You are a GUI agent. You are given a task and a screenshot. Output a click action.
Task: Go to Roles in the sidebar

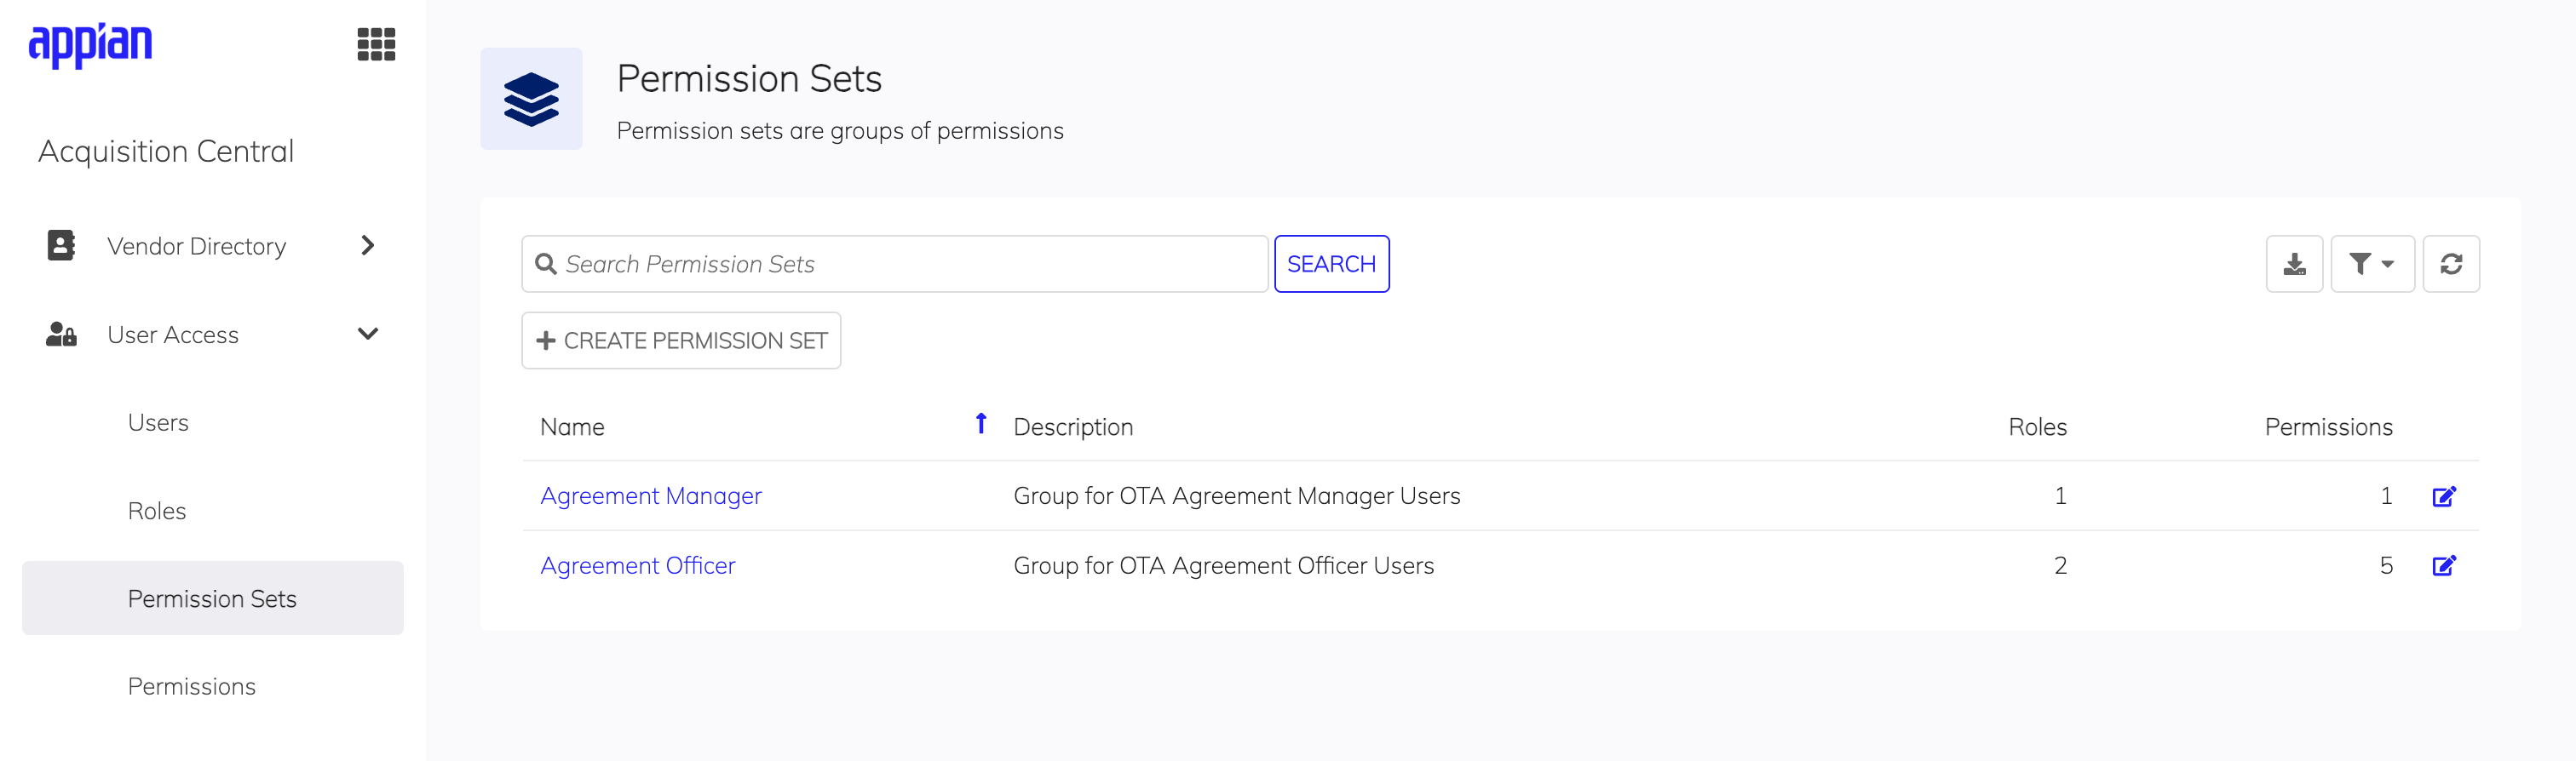pos(157,511)
